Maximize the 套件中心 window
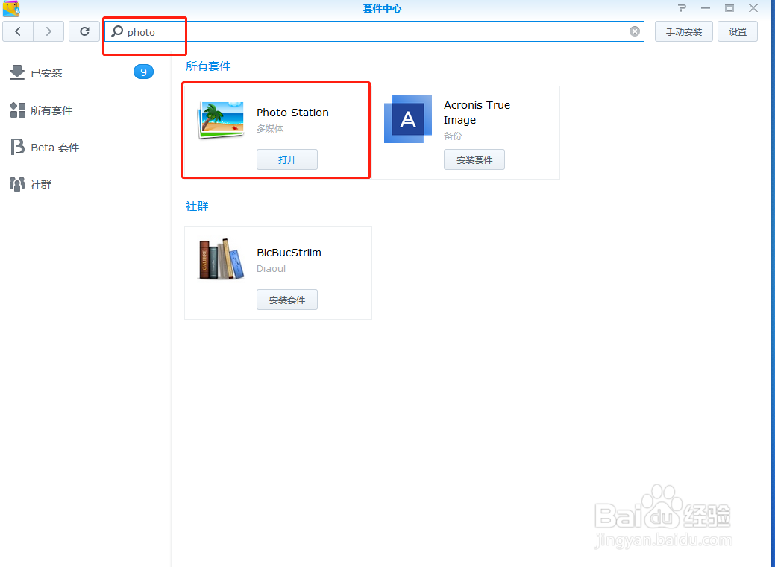775x567 pixels. [x=729, y=8]
